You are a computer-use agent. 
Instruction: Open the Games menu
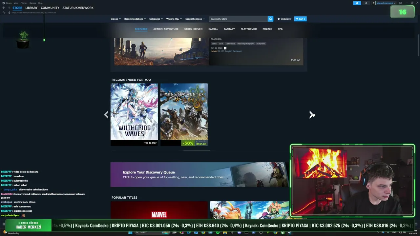coord(32,3)
